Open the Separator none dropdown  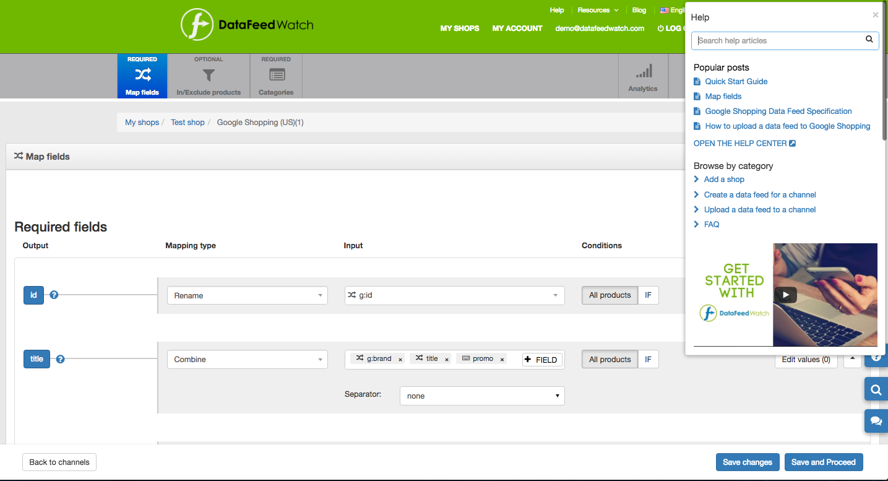coord(482,396)
